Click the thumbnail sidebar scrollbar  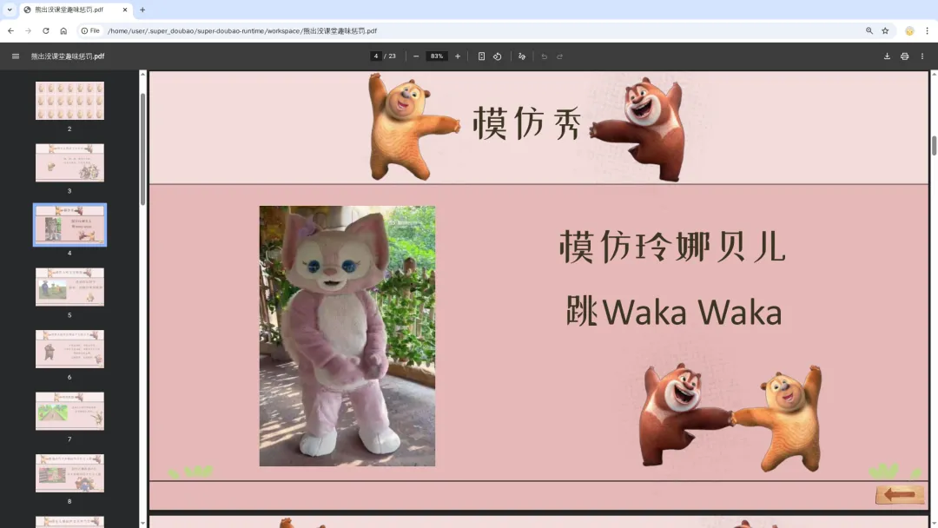[142, 149]
